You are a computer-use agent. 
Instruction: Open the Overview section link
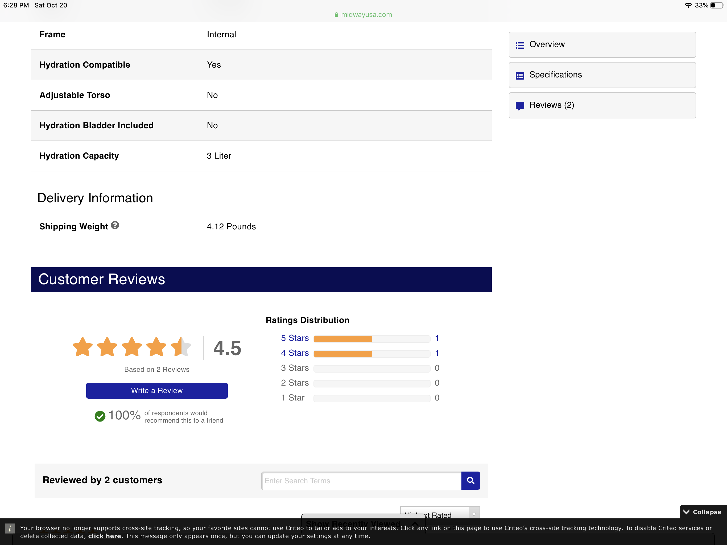pos(602,44)
